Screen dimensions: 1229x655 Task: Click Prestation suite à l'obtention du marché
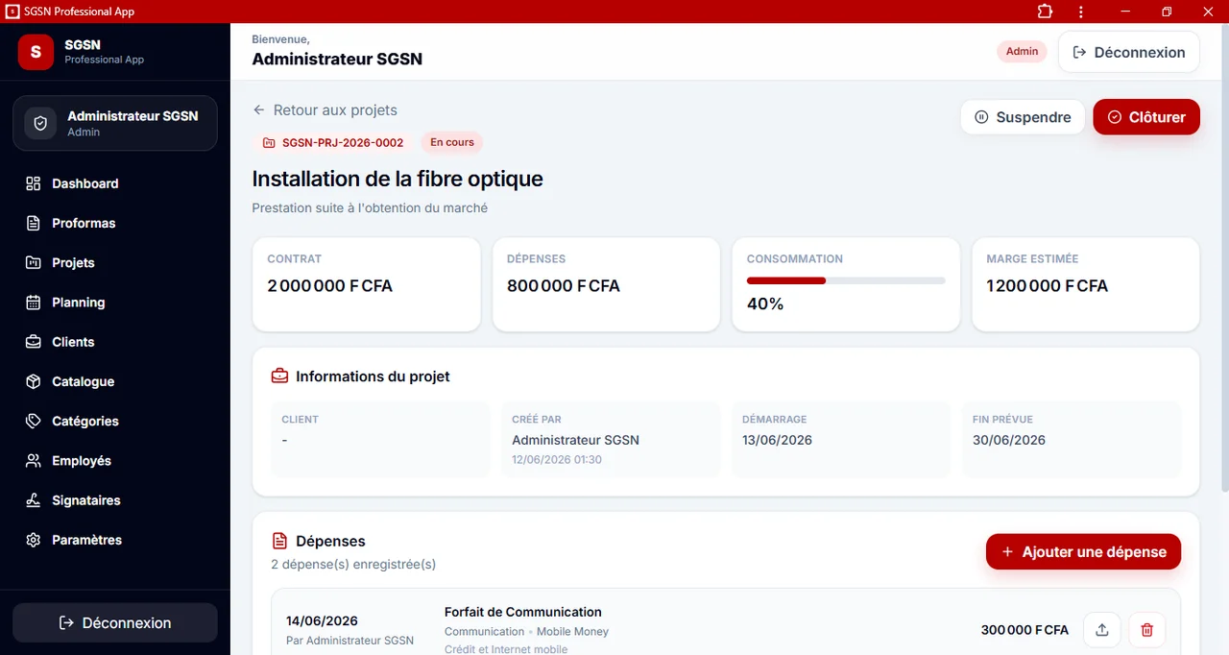coord(370,207)
